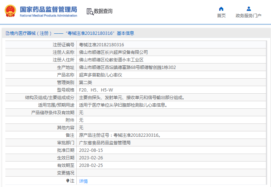
Task: Click the 管理类别 row label
Action: 66,83
